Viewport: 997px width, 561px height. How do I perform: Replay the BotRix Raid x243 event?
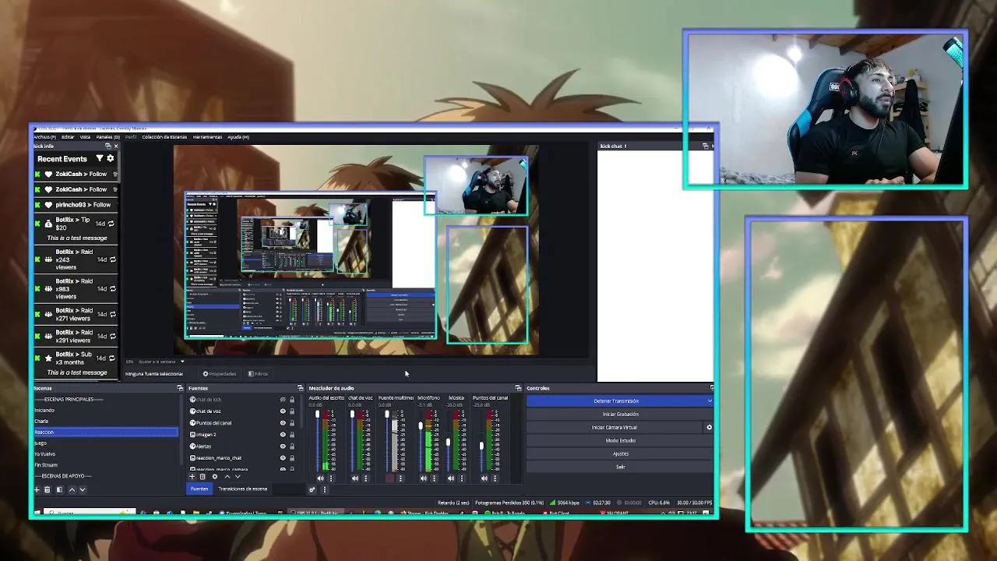pos(111,259)
